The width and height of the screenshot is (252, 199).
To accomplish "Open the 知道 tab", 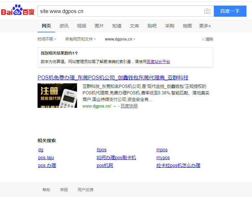I will (117, 26).
